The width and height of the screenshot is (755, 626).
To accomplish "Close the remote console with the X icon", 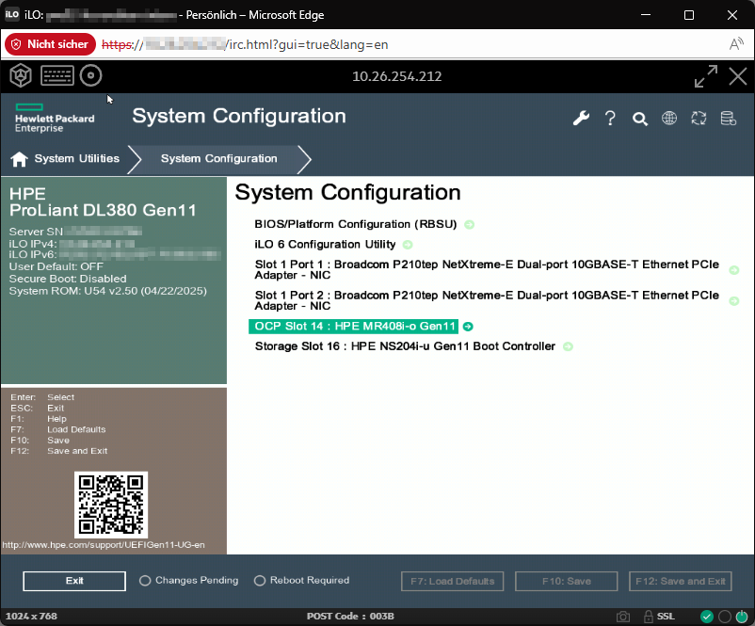I will 738,76.
